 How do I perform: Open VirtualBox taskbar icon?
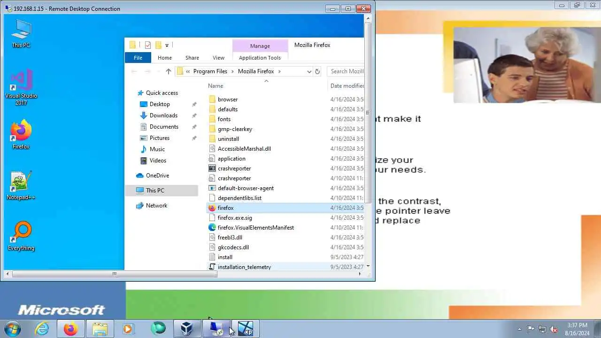(x=187, y=329)
